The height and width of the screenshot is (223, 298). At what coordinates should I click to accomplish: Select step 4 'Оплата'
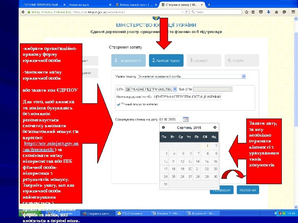(x=242, y=60)
